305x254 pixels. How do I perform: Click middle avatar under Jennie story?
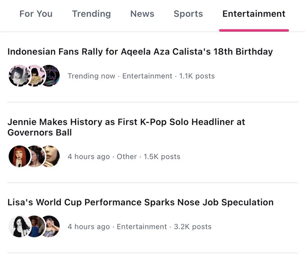pos(35,156)
